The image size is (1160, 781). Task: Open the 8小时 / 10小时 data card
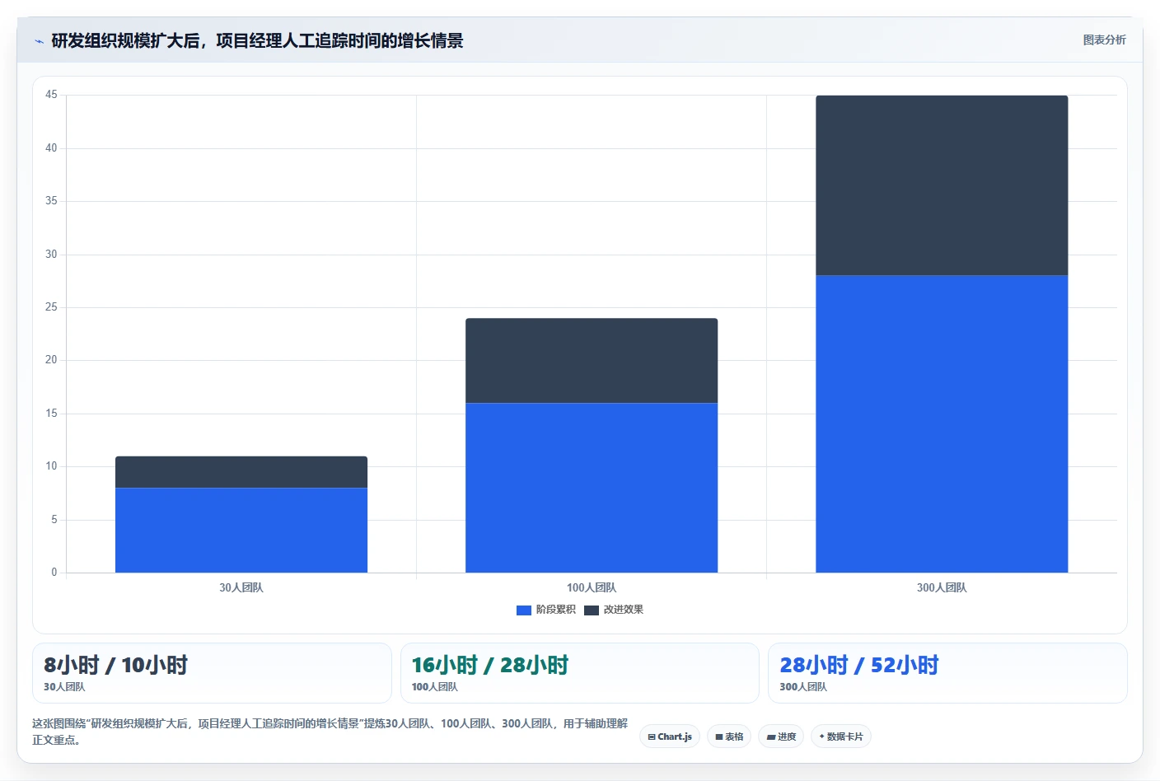212,673
